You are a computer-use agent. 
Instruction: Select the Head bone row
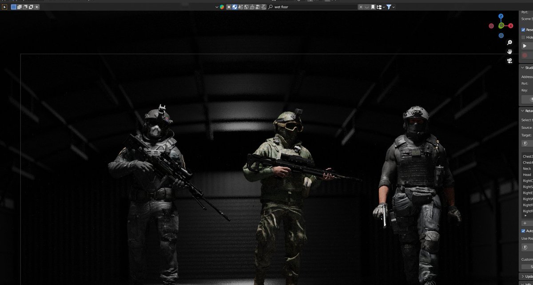527,174
